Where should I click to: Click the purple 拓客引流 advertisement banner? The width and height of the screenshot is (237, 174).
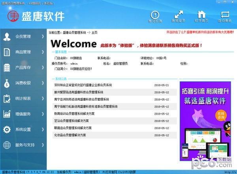205,121
